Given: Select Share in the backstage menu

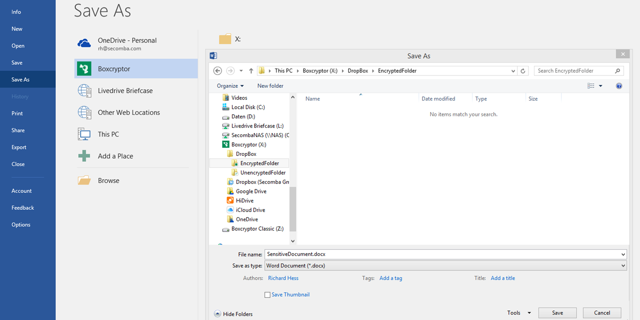Looking at the screenshot, I should (28, 130).
